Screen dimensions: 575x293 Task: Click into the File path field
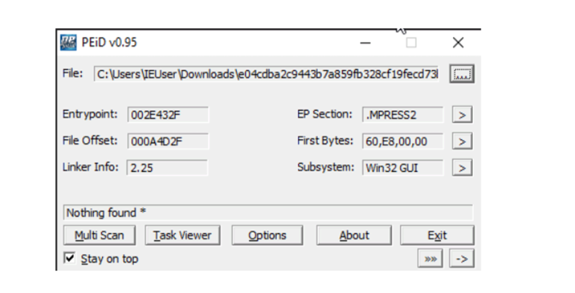click(x=266, y=74)
